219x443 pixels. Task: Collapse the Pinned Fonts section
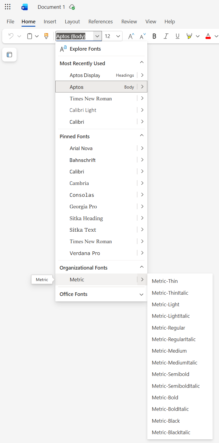(x=142, y=135)
